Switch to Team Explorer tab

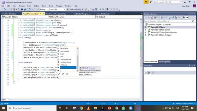pos(164,62)
